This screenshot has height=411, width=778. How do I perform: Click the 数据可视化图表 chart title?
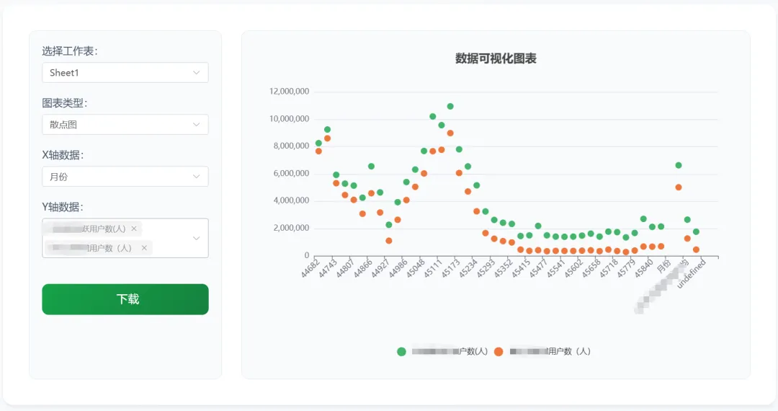click(x=496, y=58)
